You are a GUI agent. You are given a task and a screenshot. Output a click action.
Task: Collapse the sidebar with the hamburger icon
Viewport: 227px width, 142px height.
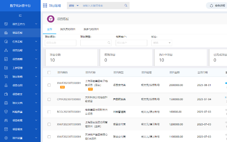20,15
